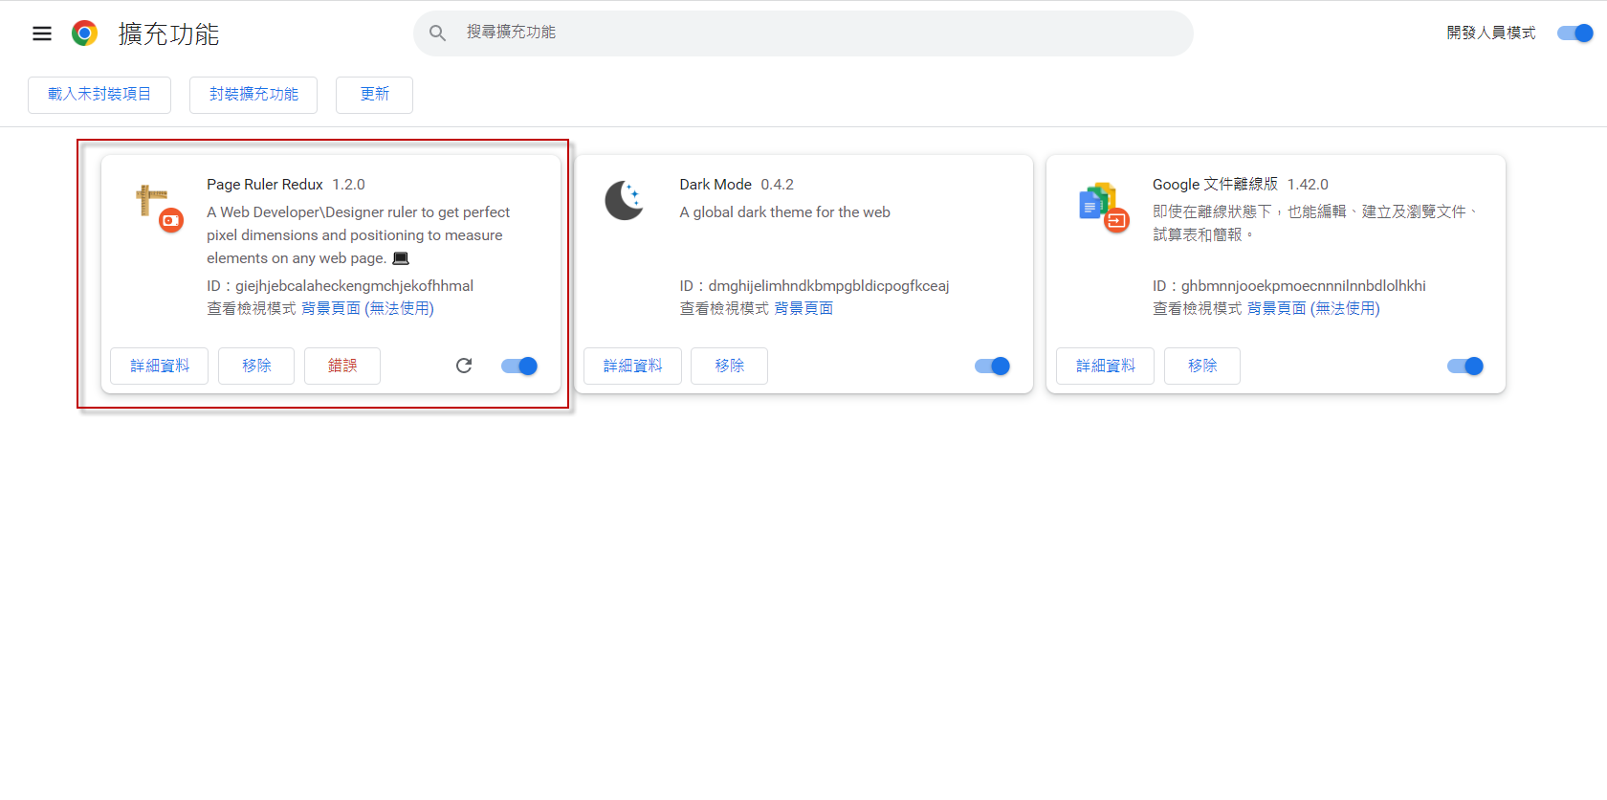Screen dimensions: 1607x800
Task: Disable the Page Ruler Redux extension
Action: coord(519,366)
